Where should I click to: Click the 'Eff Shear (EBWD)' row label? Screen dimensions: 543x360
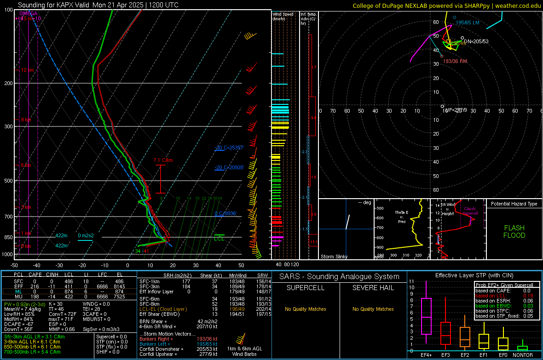point(160,314)
